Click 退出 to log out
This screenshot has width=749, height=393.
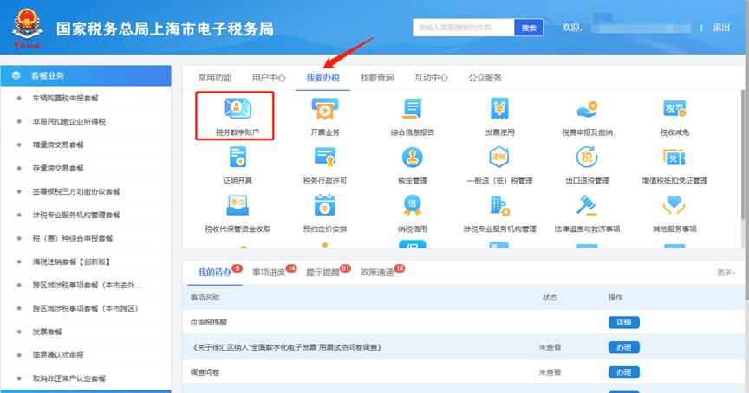[x=721, y=28]
